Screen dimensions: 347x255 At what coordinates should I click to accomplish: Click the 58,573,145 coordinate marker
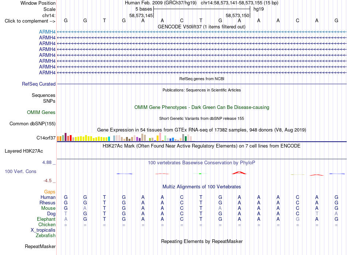pyautogui.click(x=141, y=15)
